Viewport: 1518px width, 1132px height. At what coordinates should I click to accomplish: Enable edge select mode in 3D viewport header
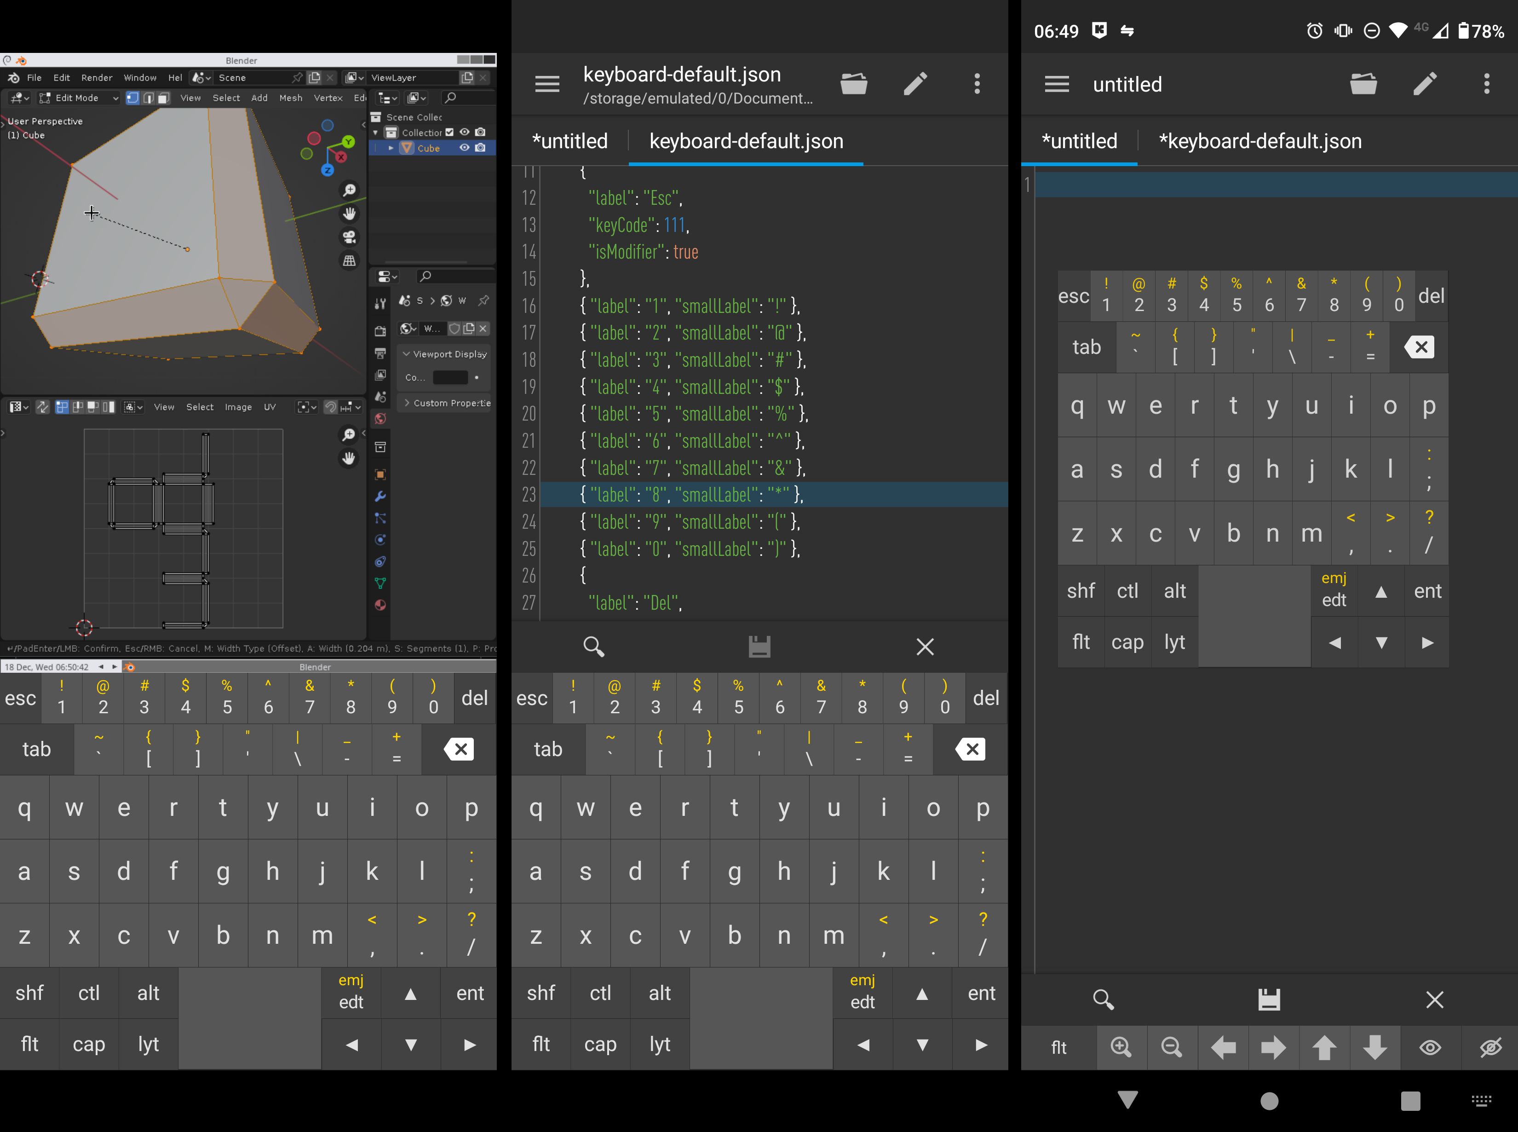pyautogui.click(x=148, y=98)
